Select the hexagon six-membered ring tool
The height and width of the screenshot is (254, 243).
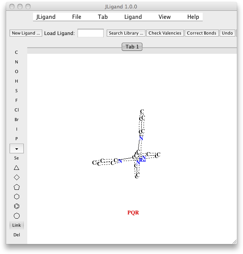(17, 197)
